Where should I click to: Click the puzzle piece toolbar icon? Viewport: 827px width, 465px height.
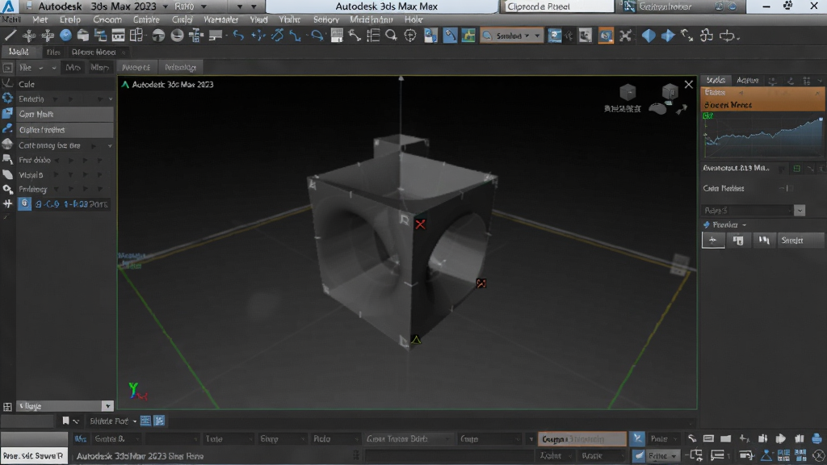tap(707, 36)
